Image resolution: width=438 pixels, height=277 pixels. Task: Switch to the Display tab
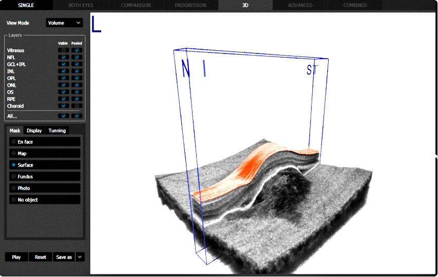point(34,131)
